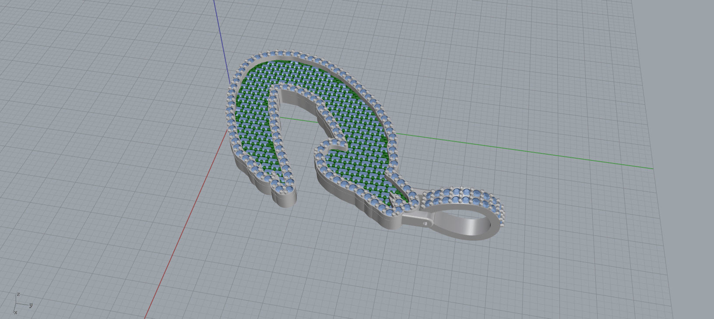The height and width of the screenshot is (319, 714).
Task: Click the world axis icon in the corner
Action: [x=23, y=303]
